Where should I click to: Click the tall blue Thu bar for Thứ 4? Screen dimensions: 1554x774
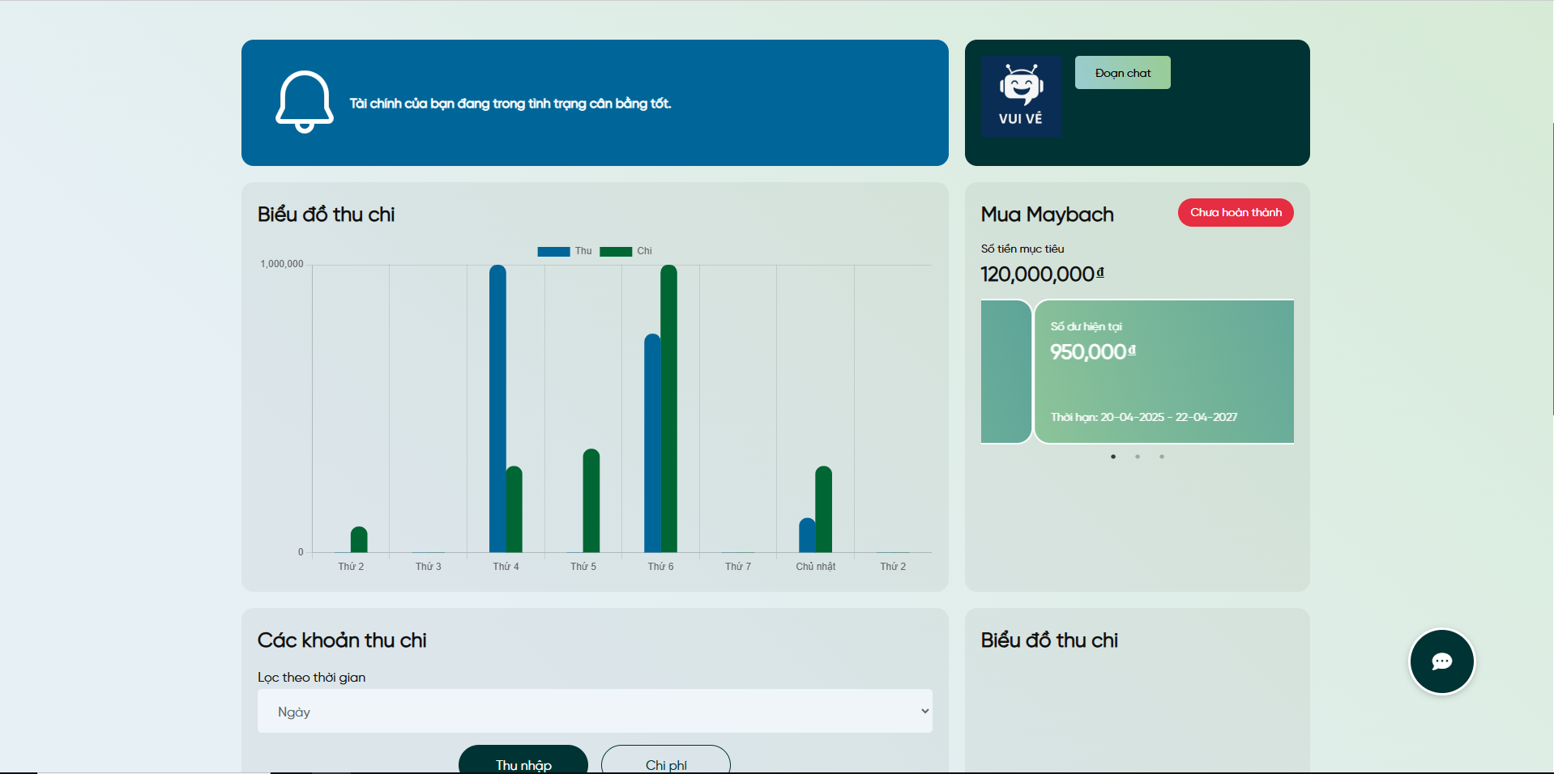[497, 409]
